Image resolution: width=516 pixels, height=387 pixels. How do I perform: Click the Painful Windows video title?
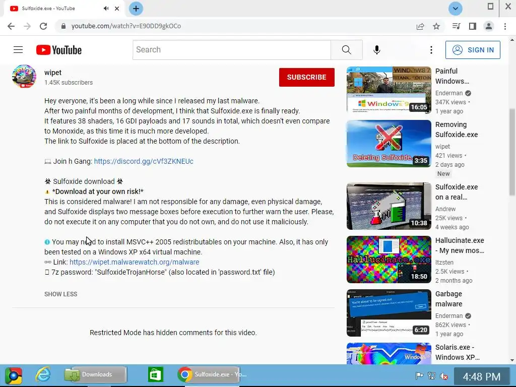click(x=452, y=76)
